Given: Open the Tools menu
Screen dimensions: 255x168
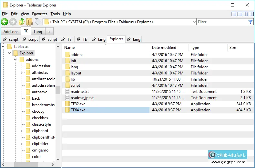Looking at the screenshot, I should point(55,14).
